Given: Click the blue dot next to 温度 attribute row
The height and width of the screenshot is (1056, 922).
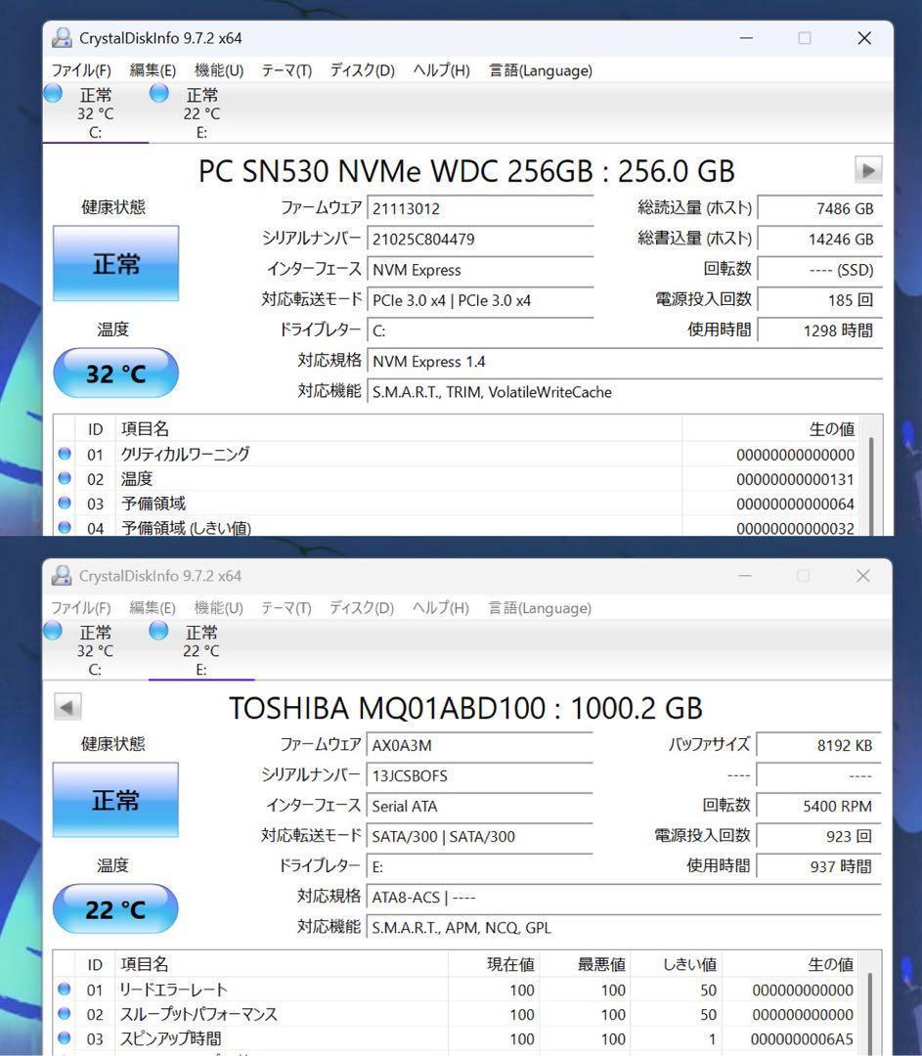Looking at the screenshot, I should tap(64, 478).
